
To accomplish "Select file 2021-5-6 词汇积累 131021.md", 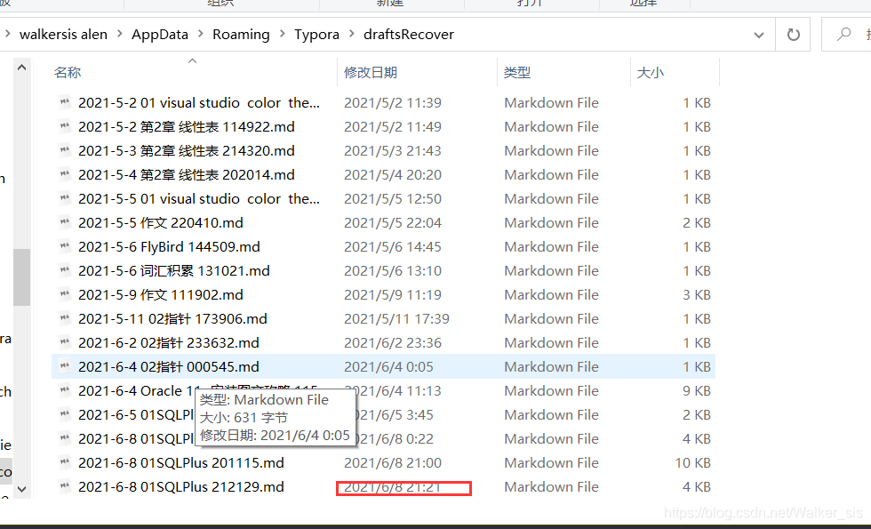I will [x=174, y=270].
